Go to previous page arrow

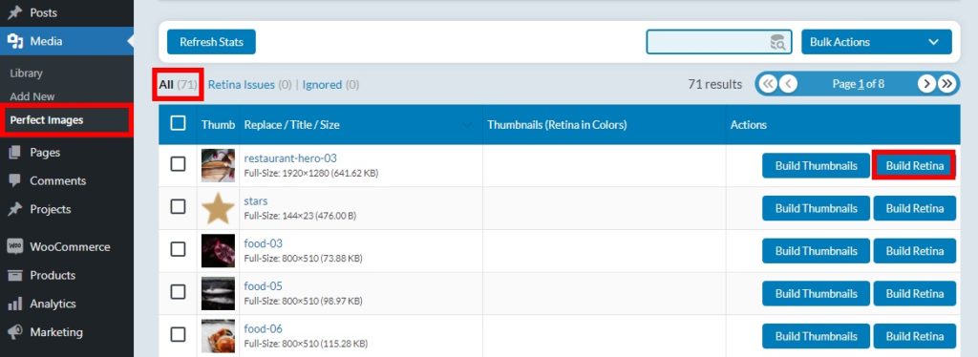pyautogui.click(x=788, y=83)
